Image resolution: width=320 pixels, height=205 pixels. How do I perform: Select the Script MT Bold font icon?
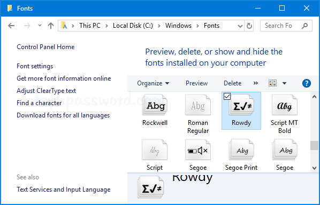tap(285, 105)
